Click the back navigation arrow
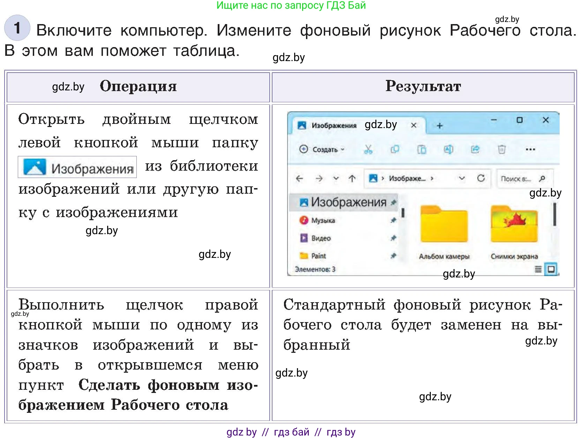 [299, 179]
